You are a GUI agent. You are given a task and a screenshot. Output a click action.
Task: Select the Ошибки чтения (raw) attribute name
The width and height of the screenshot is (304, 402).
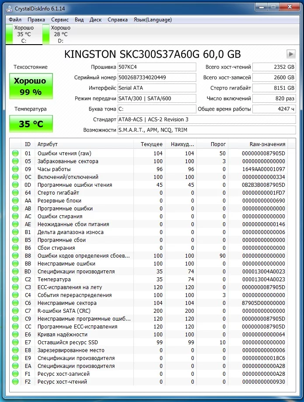(x=64, y=153)
